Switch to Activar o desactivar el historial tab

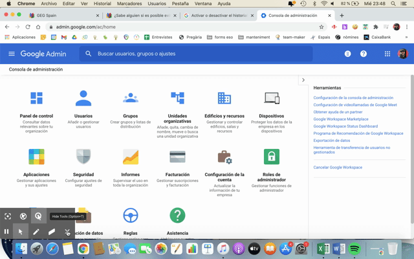click(219, 16)
